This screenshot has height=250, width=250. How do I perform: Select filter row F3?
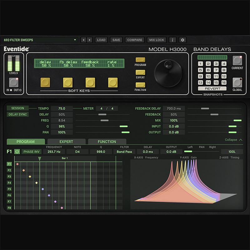(x=9, y=177)
